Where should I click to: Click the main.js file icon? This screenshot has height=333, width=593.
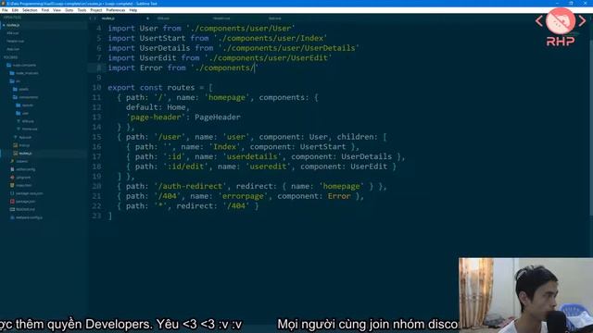[15, 145]
